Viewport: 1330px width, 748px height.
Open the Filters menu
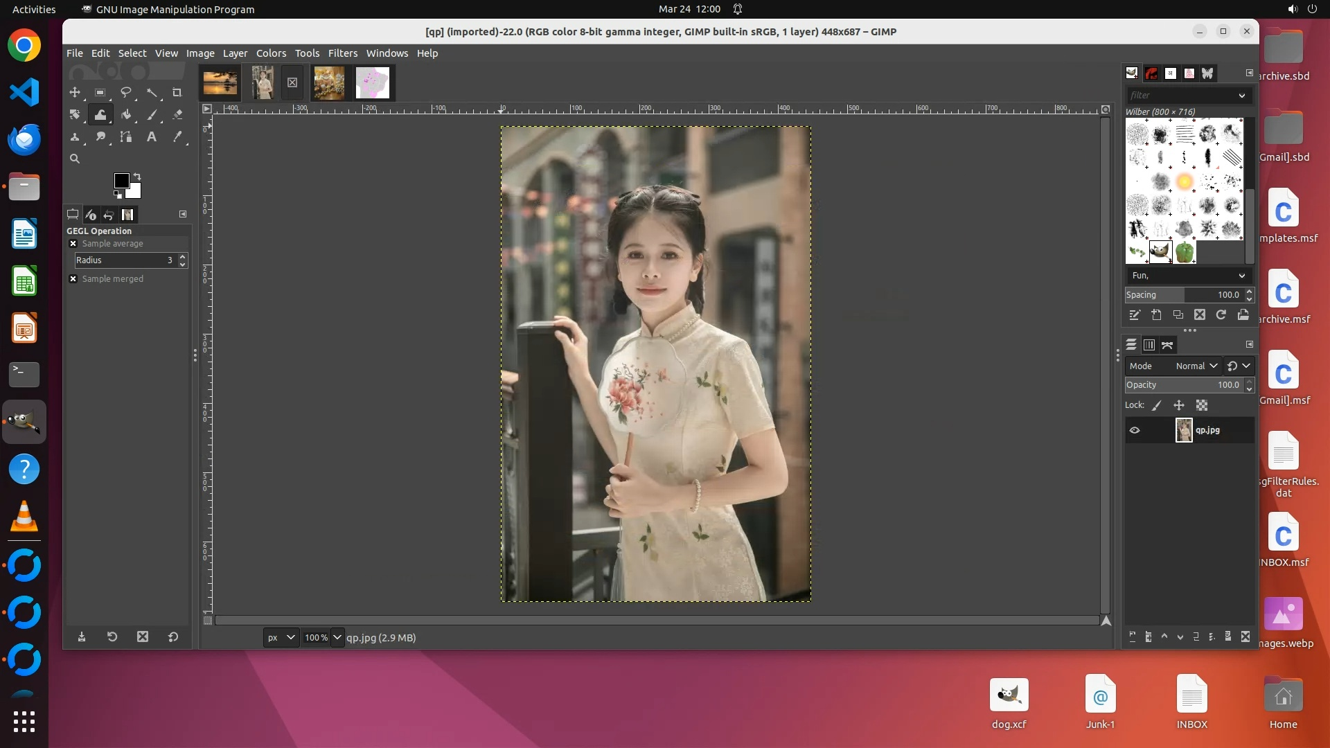click(x=342, y=53)
